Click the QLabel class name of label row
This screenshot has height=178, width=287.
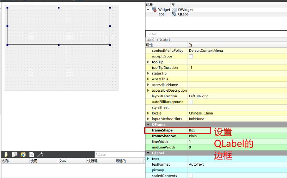point(184,14)
